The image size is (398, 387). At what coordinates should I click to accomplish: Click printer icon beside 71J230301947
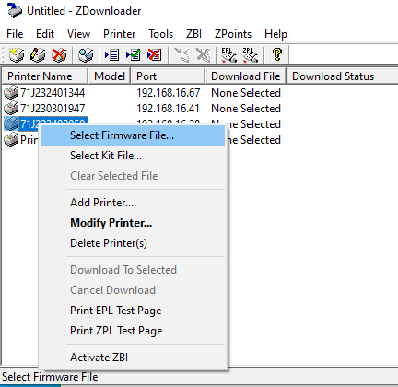click(x=11, y=108)
